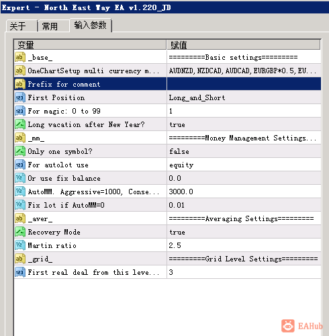
Task: Edit Fix lot value 0.01
Action: [x=244, y=205]
